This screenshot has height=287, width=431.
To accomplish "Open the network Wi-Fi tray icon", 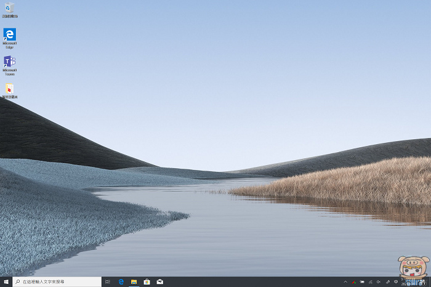I will 371,281.
